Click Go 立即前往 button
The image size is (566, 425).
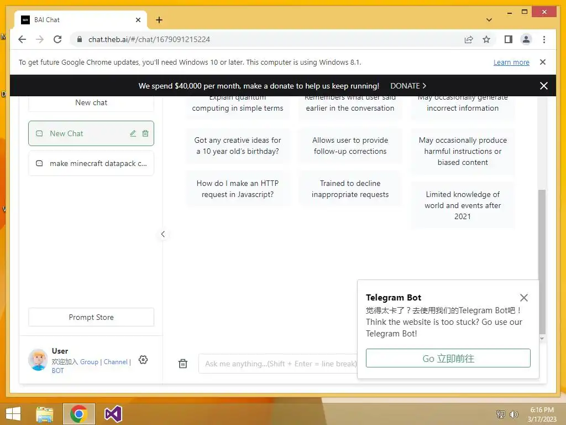point(448,358)
